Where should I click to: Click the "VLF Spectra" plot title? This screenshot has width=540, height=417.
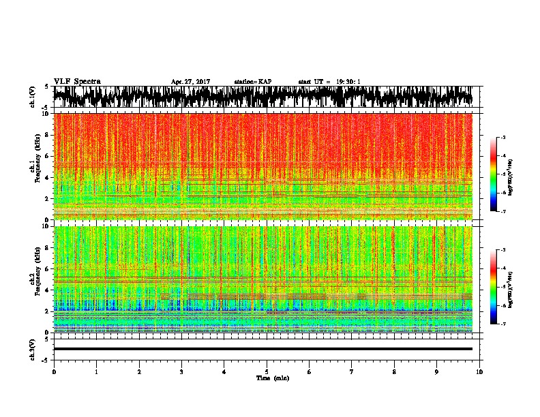(x=77, y=82)
